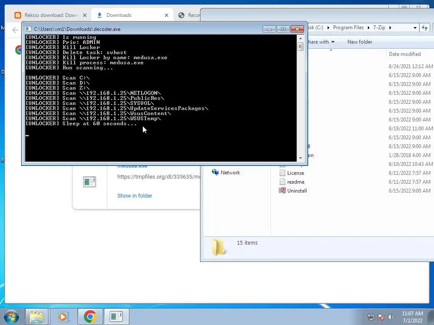Viewport: 434px width, 325px height.
Task: Click 7-Zip breadcrumb in address bar
Action: pos(379,28)
